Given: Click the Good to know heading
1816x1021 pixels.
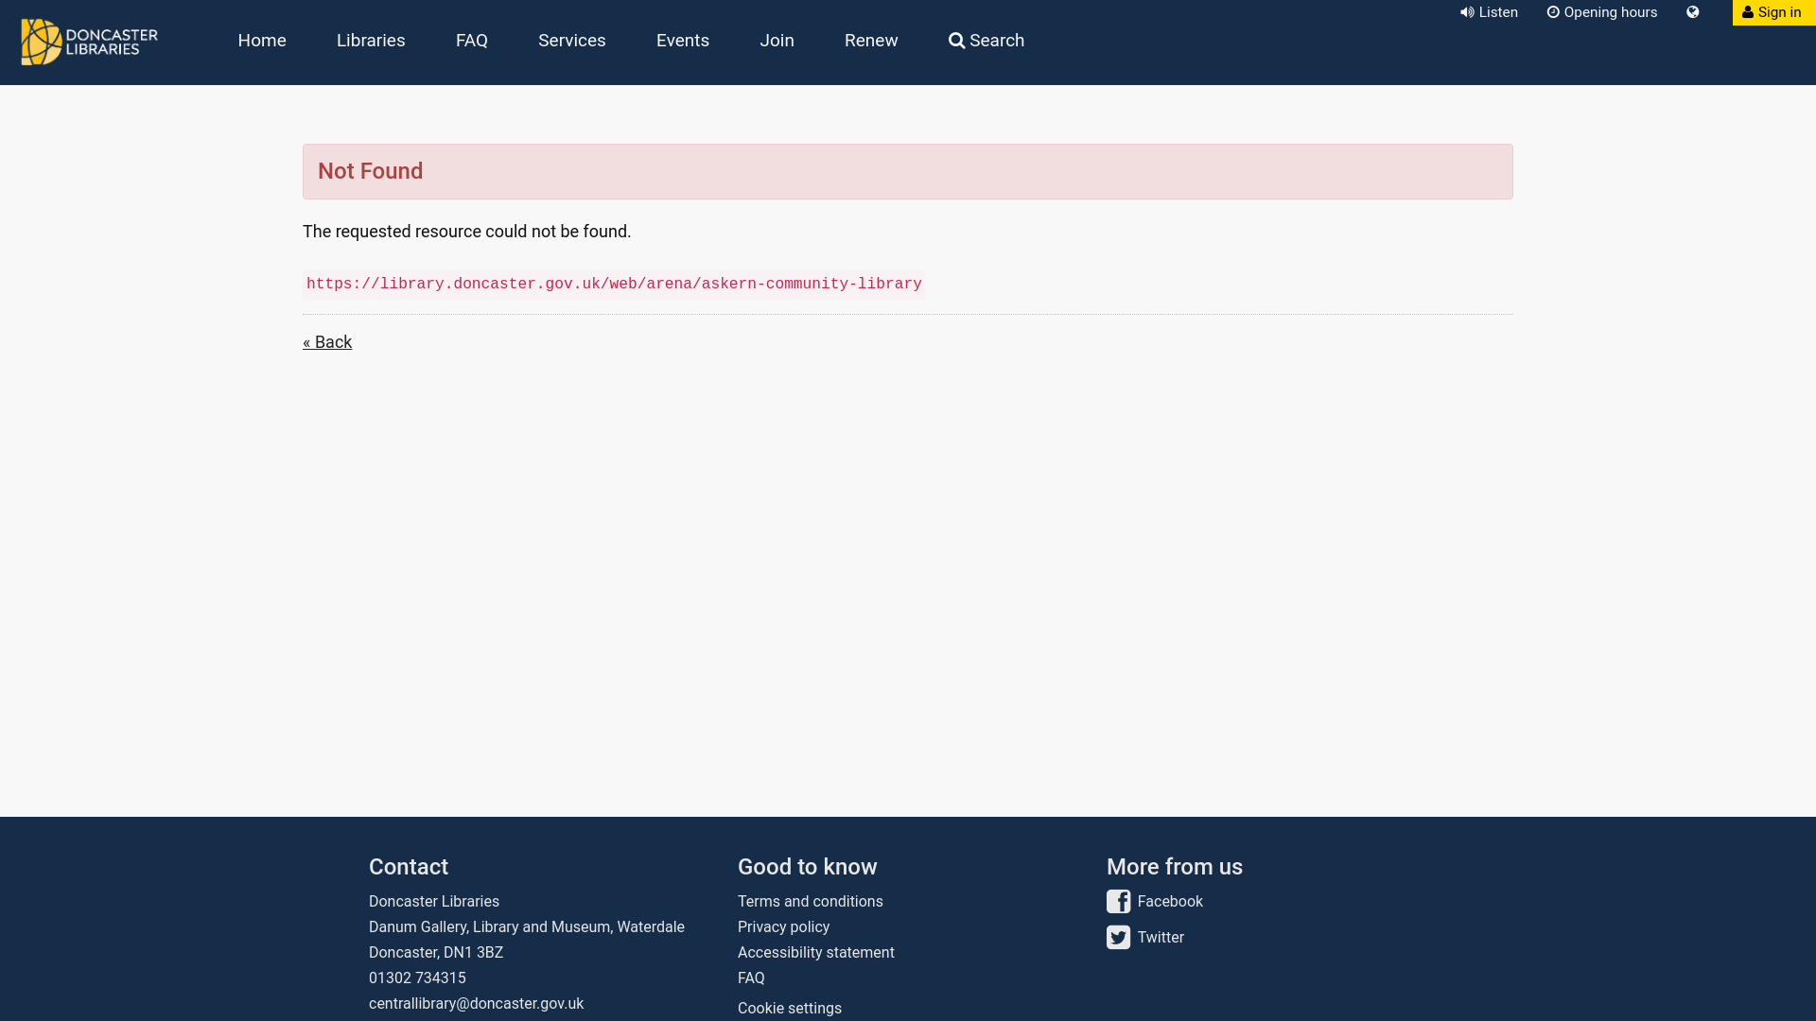Looking at the screenshot, I should [808, 867].
